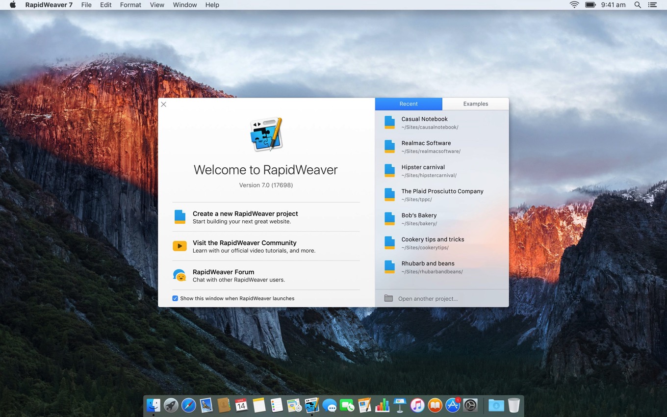667x417 pixels.
Task: Switch to the Examples tab
Action: (475, 104)
